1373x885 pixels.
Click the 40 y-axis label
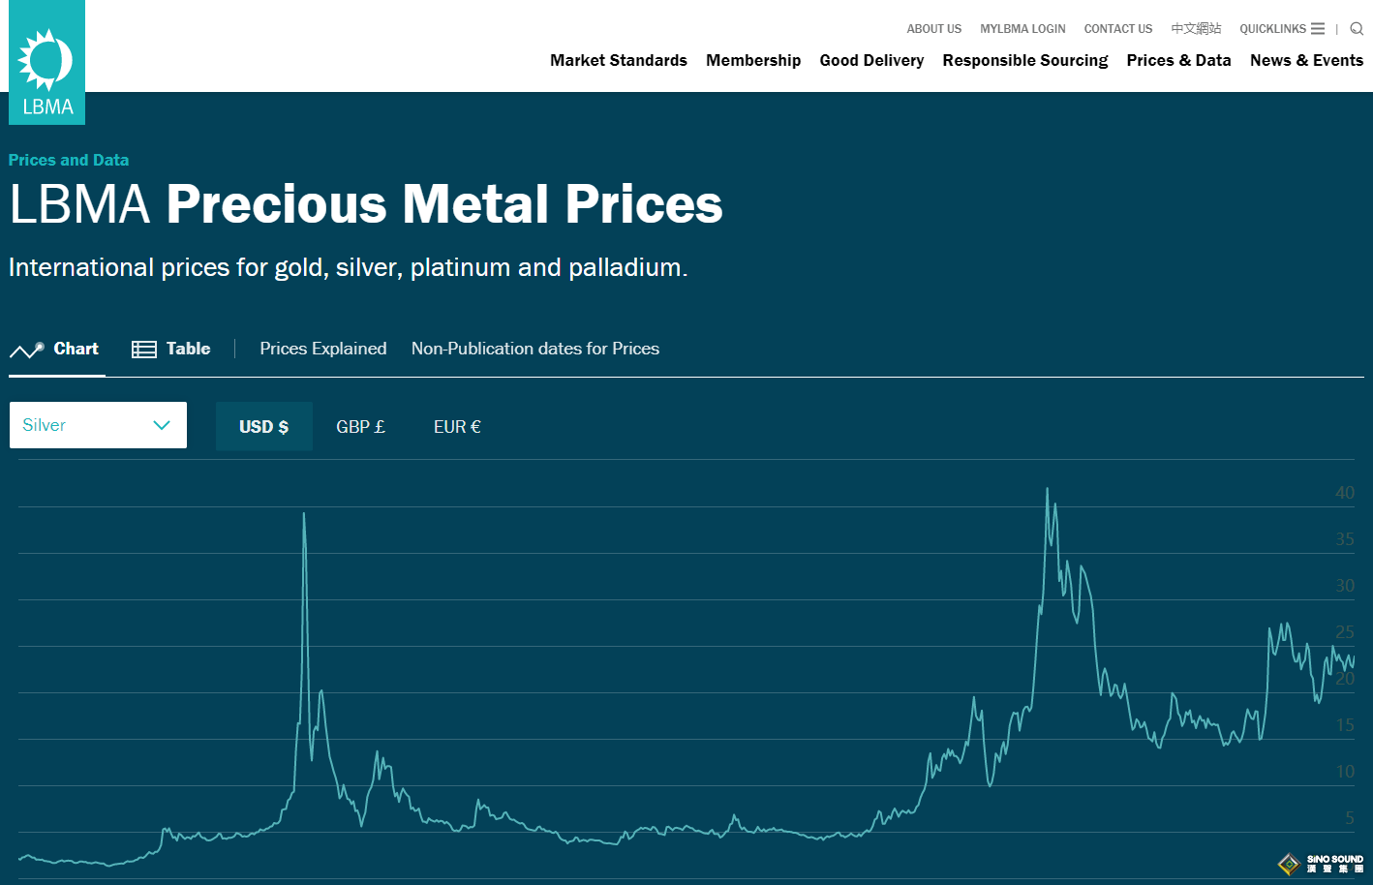click(1345, 493)
